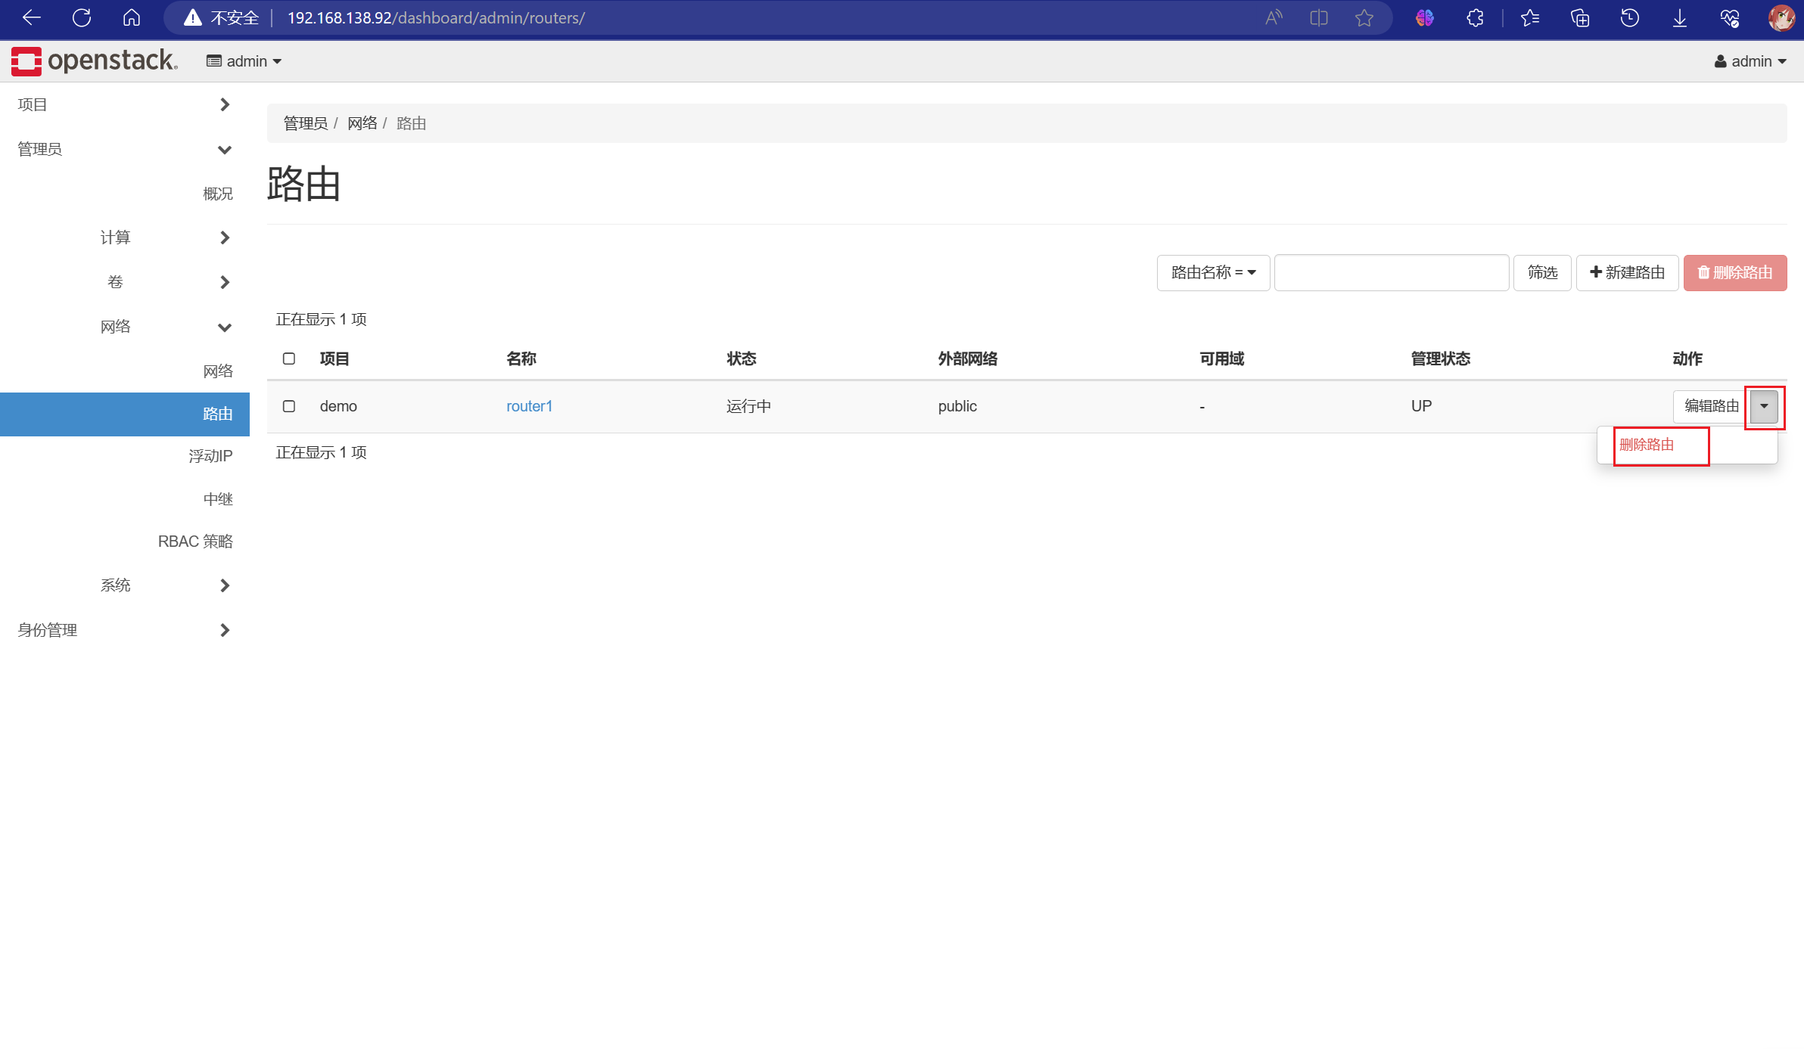1804x1049 pixels.
Task: Open browser history icon
Action: [1629, 17]
